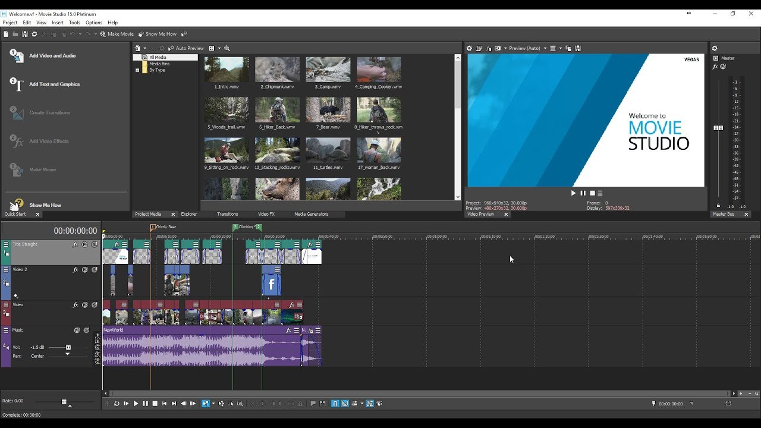The image size is (761, 428).
Task: Open Master FX on the Master Bus
Action: tap(715, 67)
